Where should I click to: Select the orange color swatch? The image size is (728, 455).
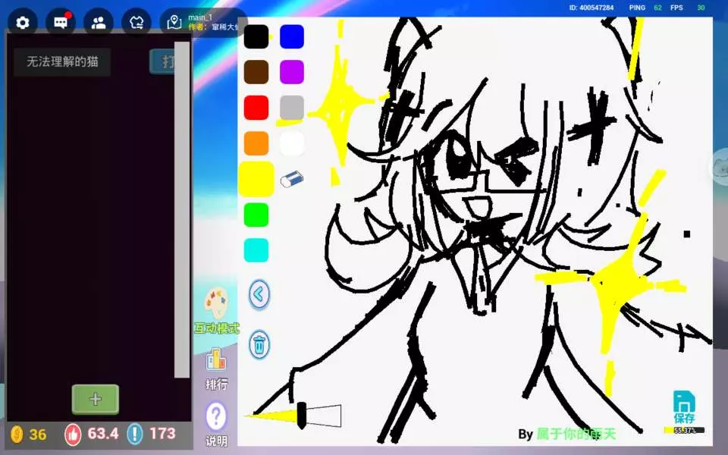256,143
